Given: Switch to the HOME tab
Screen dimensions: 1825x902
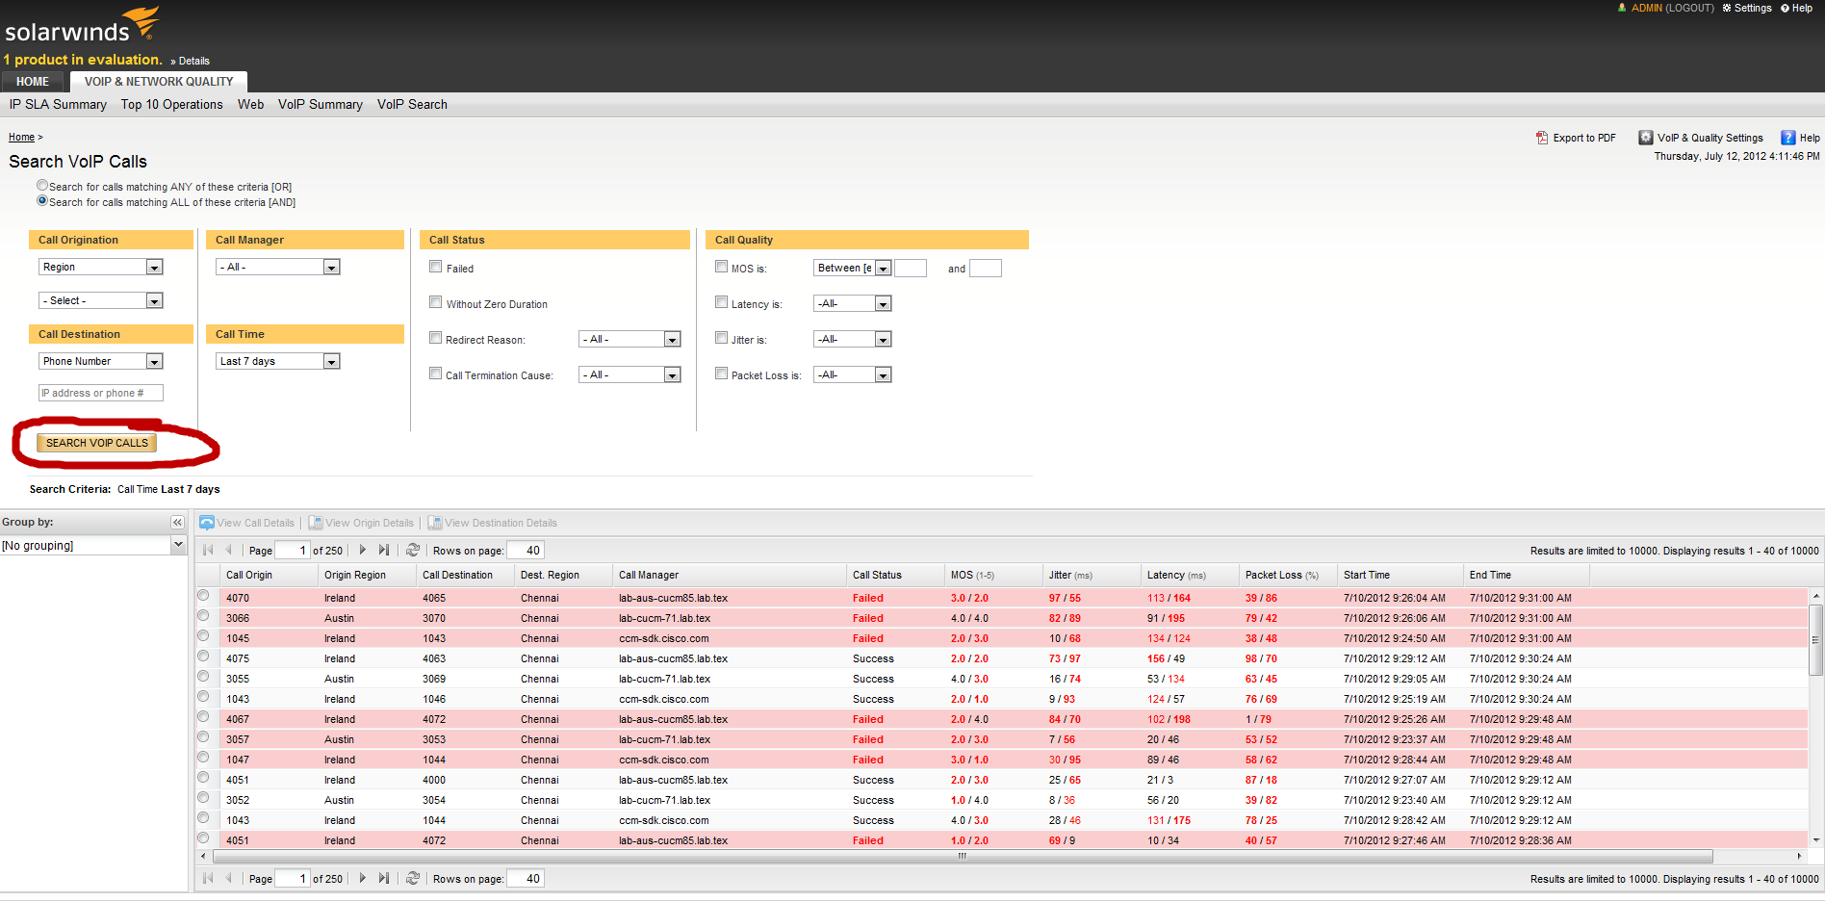Looking at the screenshot, I should tap(33, 82).
